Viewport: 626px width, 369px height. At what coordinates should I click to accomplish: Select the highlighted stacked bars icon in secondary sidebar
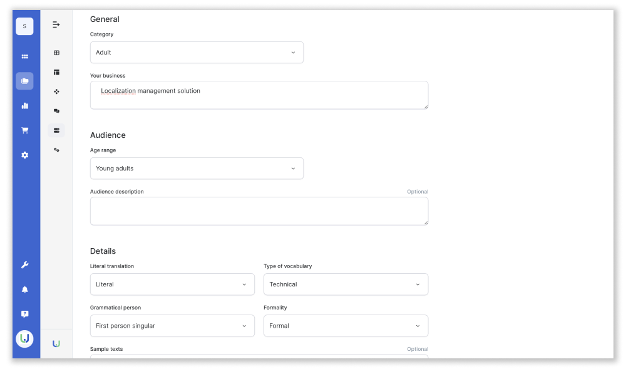[56, 130]
